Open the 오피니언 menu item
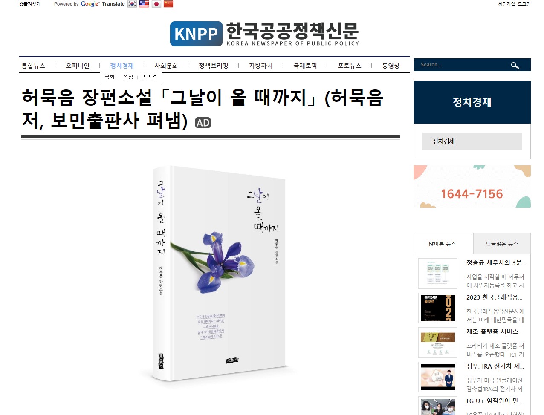Screen dimensions: 544x415 78,66
